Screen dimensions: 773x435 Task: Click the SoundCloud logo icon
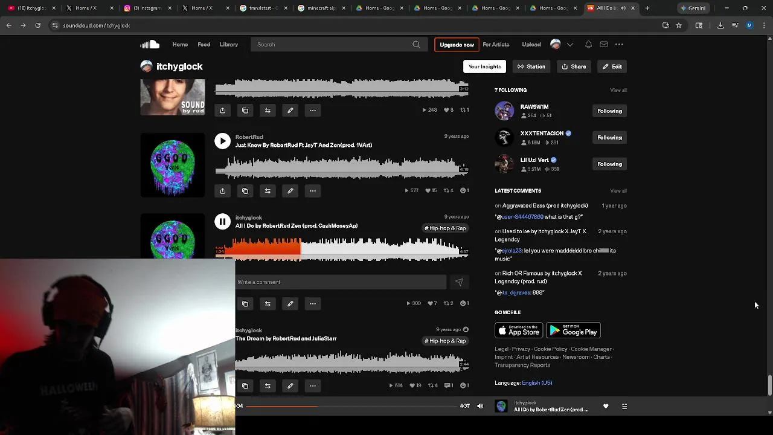point(150,44)
